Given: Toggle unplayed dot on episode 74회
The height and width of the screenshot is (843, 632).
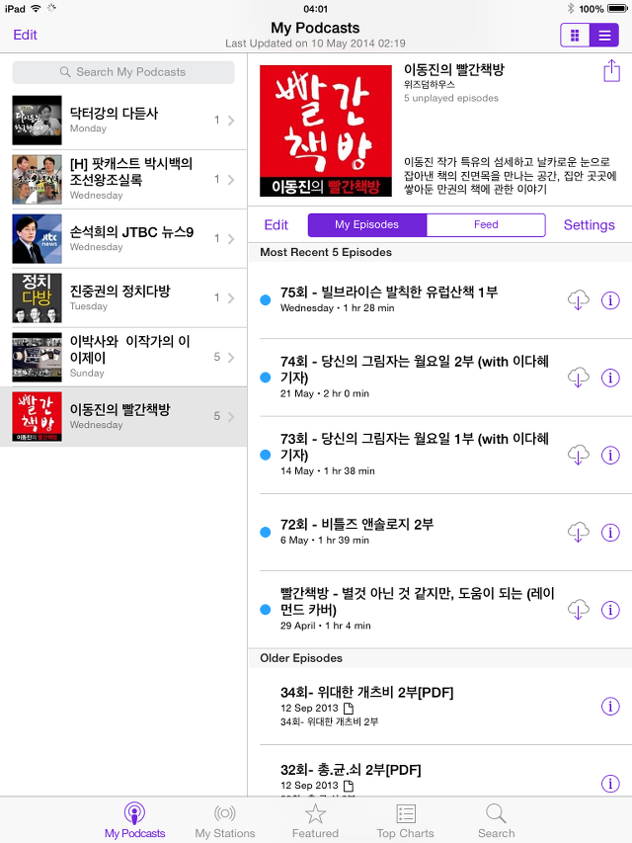Looking at the screenshot, I should click(265, 378).
